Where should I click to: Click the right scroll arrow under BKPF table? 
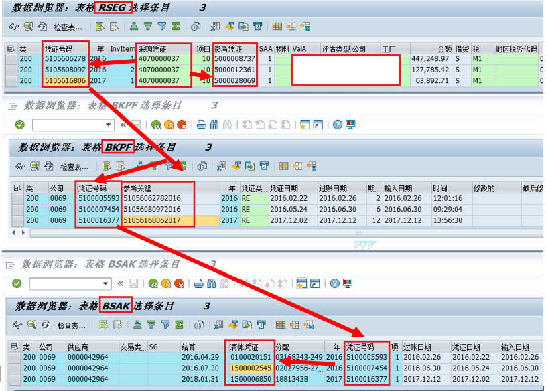(23, 232)
